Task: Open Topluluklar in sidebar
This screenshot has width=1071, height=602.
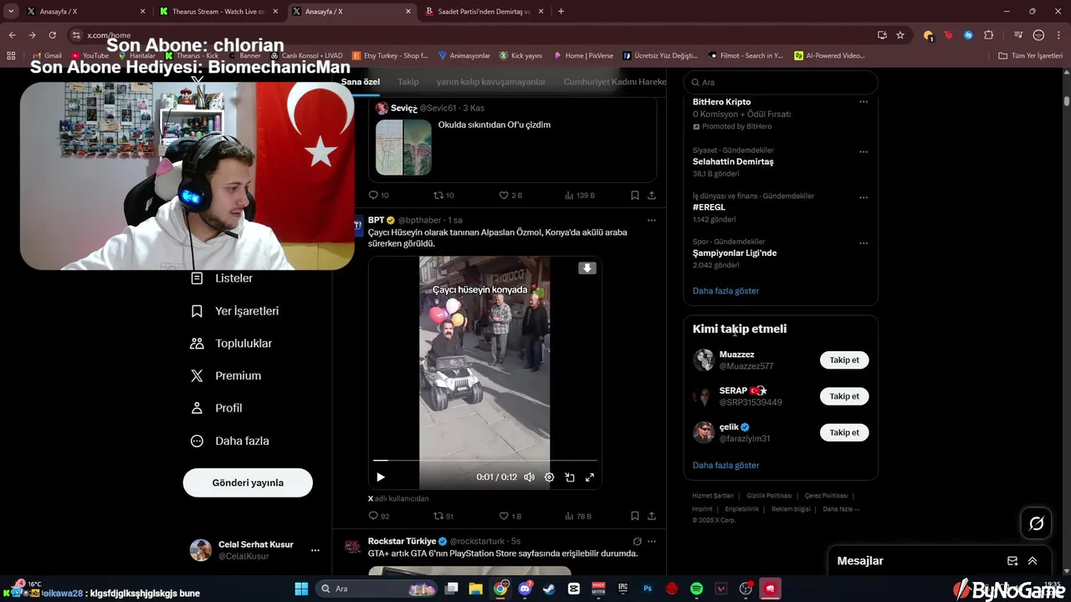Action: coord(231,344)
